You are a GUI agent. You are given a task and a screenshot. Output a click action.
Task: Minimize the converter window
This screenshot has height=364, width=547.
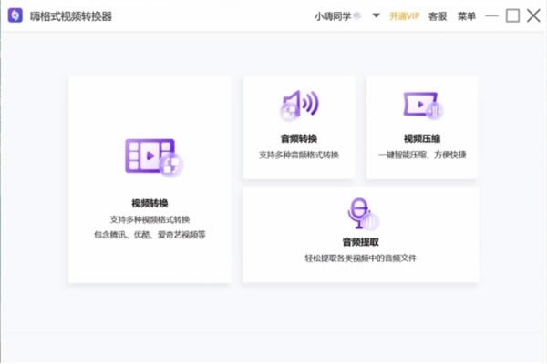491,15
